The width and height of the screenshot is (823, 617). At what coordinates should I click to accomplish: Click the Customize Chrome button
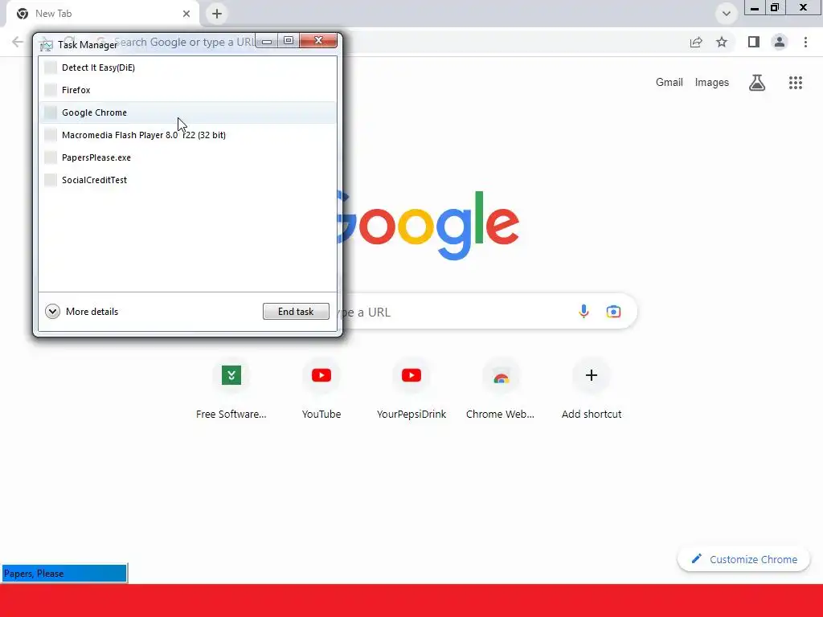click(743, 559)
